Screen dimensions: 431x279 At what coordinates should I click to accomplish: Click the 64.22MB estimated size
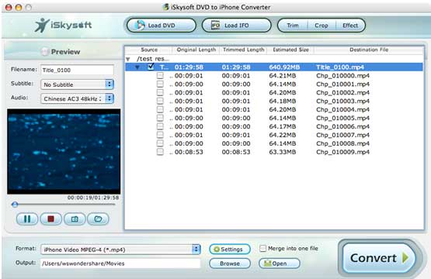click(x=283, y=136)
